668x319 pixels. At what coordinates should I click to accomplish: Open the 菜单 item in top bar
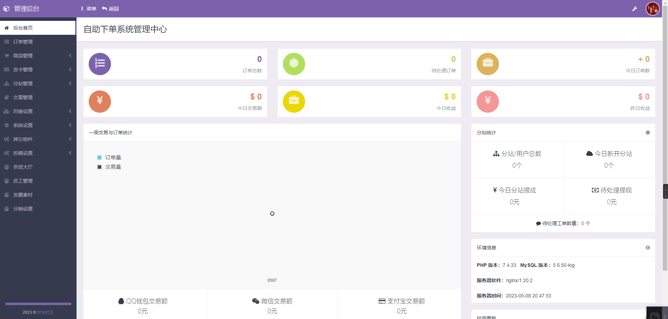click(88, 8)
